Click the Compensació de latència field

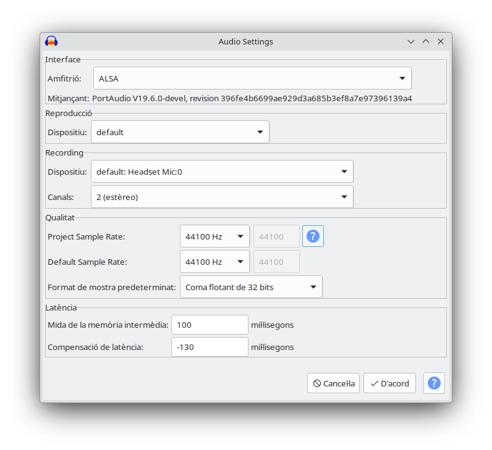[x=210, y=347]
